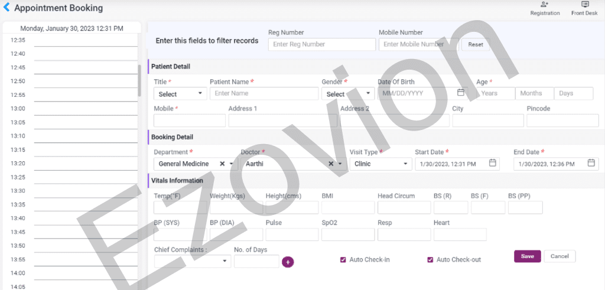
Task: Click the SpO2 field
Action: tap(348, 234)
